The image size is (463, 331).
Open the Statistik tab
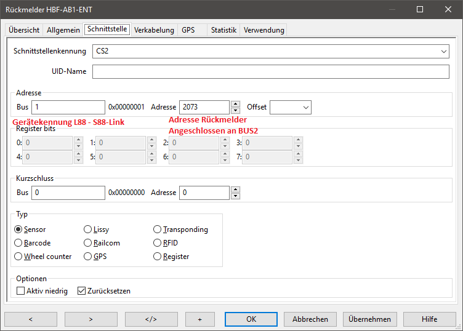pyautogui.click(x=223, y=30)
